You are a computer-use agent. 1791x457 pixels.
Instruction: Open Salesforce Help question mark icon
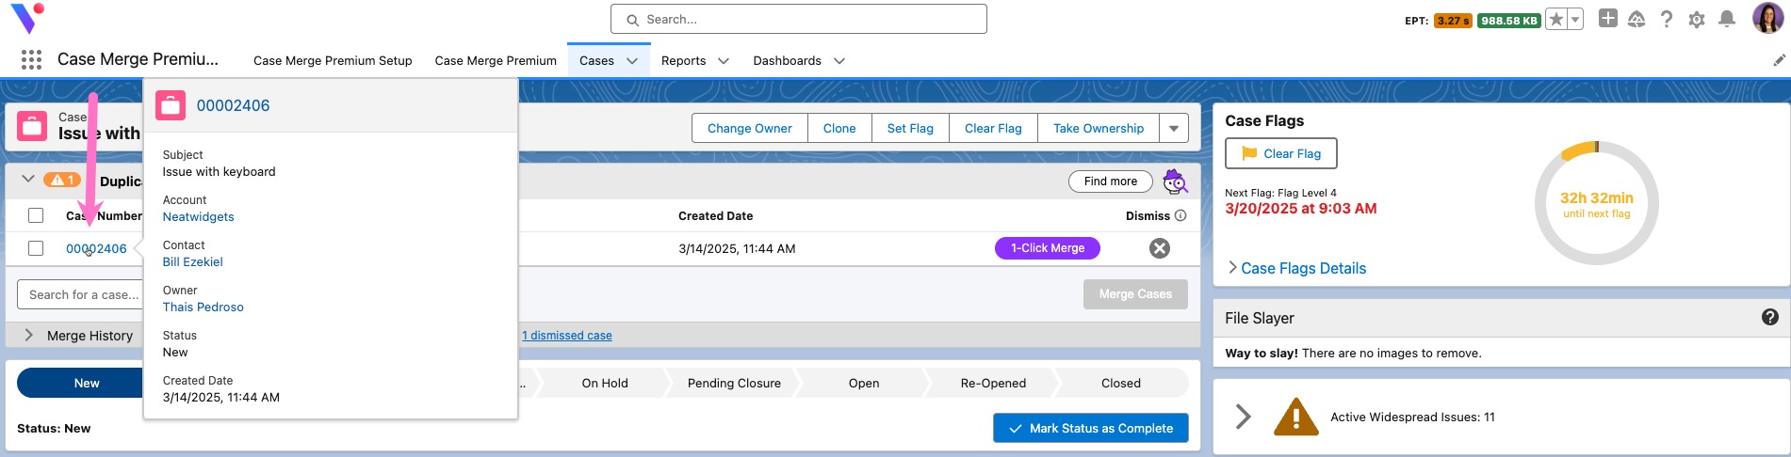(1667, 19)
